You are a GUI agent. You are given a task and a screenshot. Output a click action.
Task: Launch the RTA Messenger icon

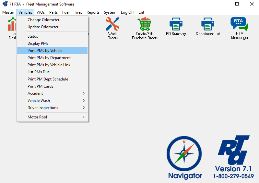[x=239, y=24]
